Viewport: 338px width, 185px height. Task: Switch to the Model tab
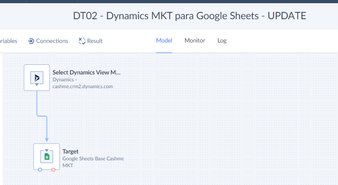coord(164,41)
